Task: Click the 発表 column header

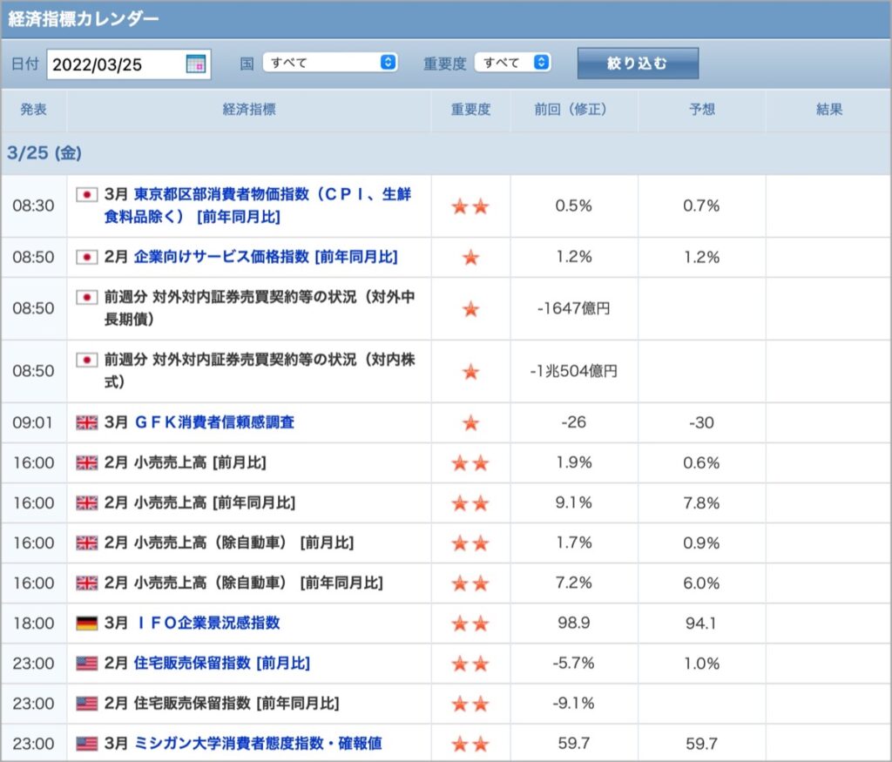Action: click(x=34, y=109)
